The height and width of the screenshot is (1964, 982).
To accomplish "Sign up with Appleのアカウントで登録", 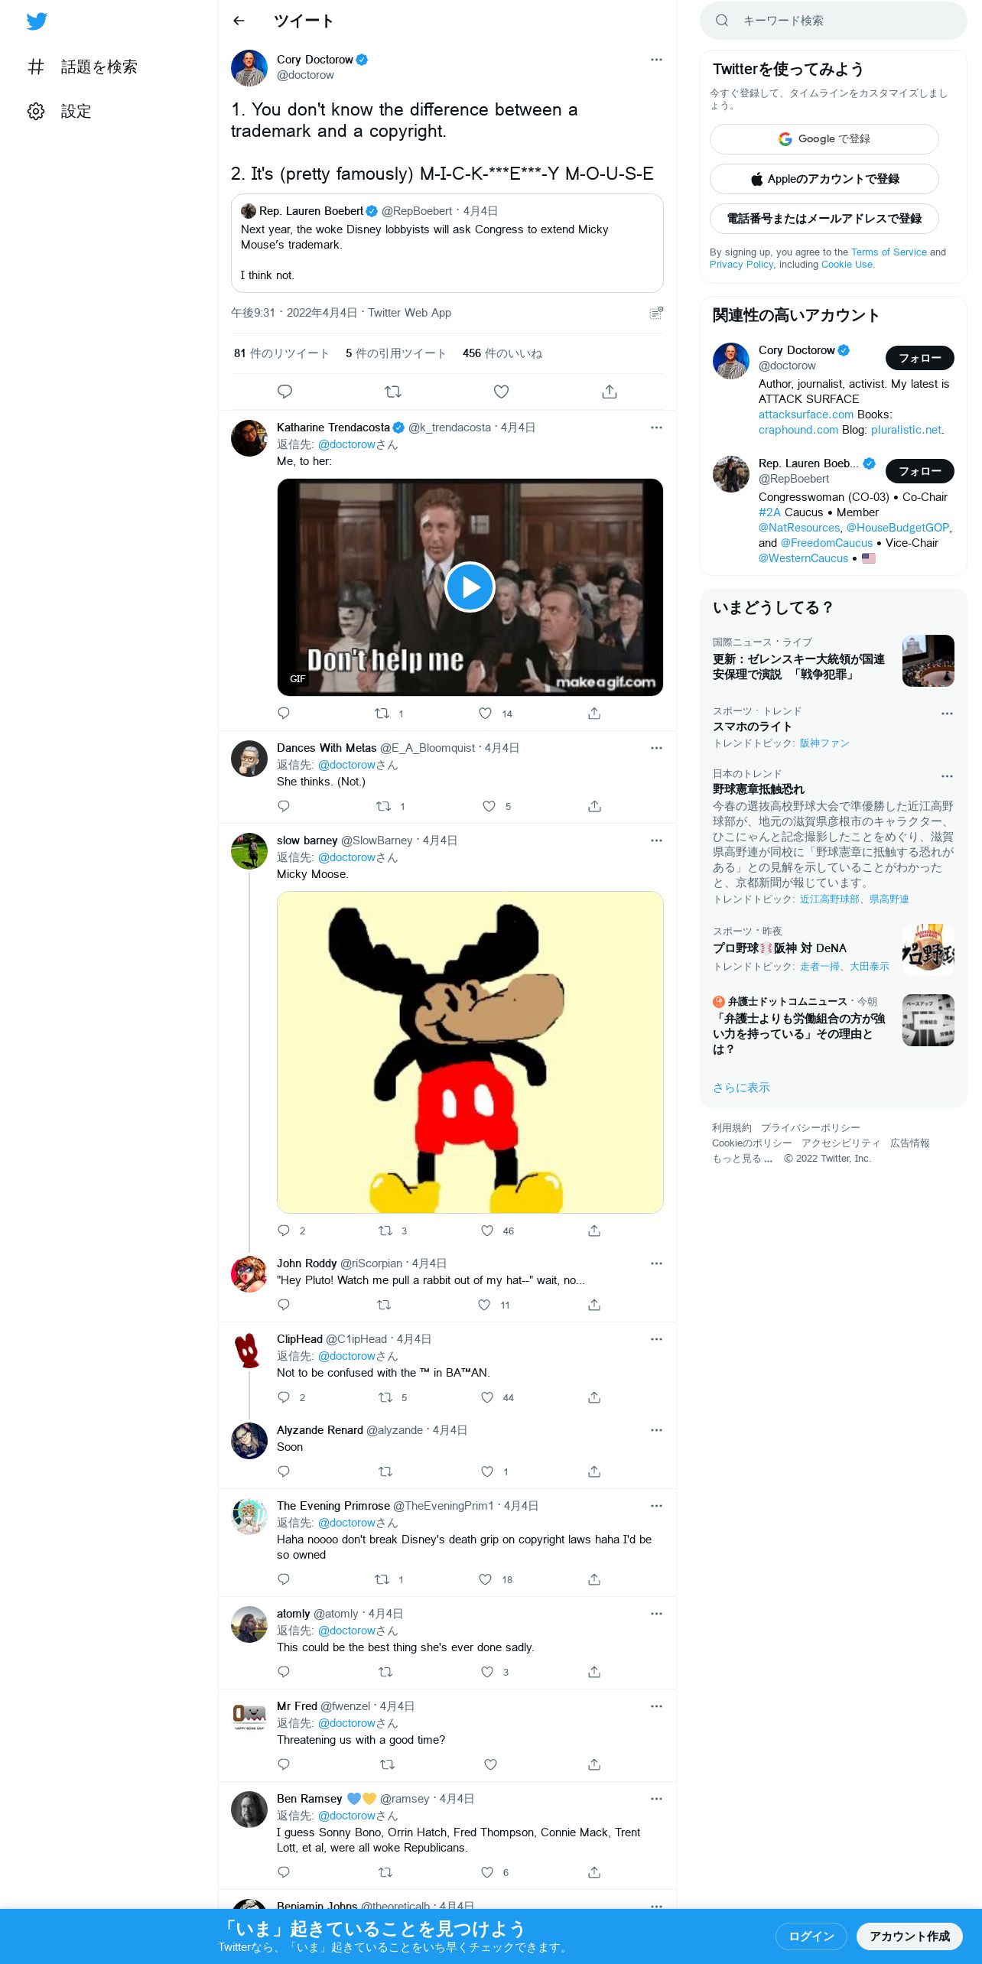I will point(824,179).
